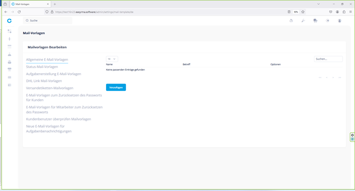Screen dimensions: 355x191
Task: Open a new browser tab with plus
Action: (x=55, y=4)
